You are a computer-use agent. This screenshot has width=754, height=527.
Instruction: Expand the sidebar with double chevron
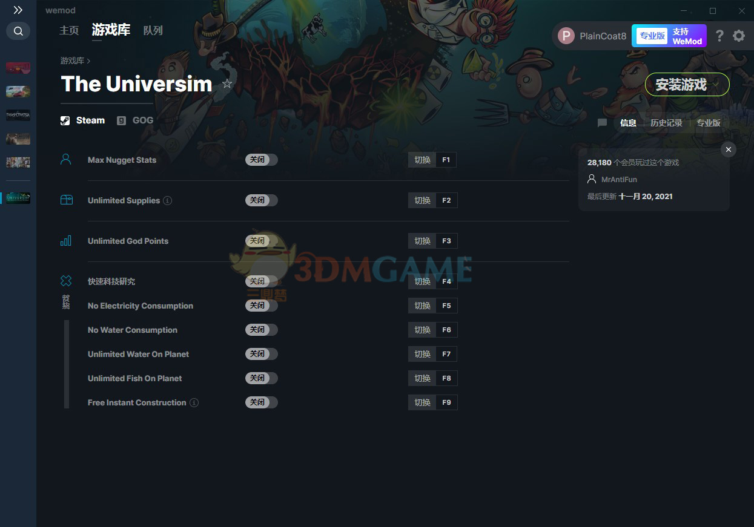(18, 10)
